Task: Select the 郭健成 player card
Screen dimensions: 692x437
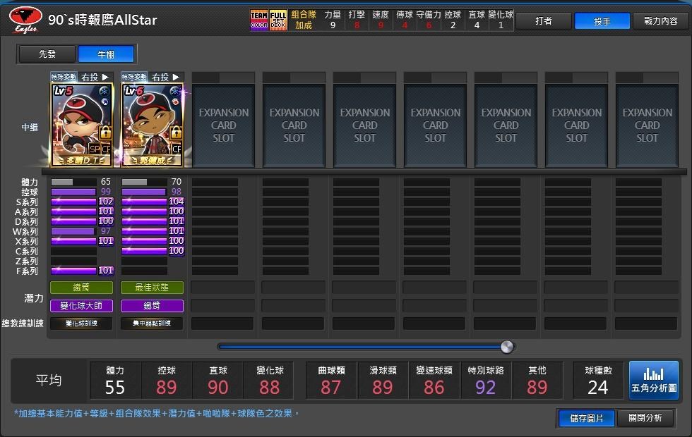Action: tap(153, 125)
